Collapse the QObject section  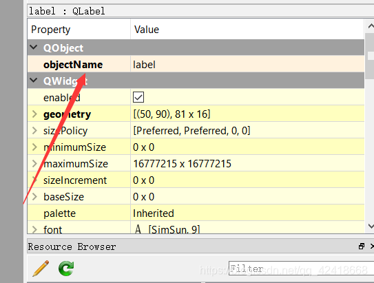34,48
